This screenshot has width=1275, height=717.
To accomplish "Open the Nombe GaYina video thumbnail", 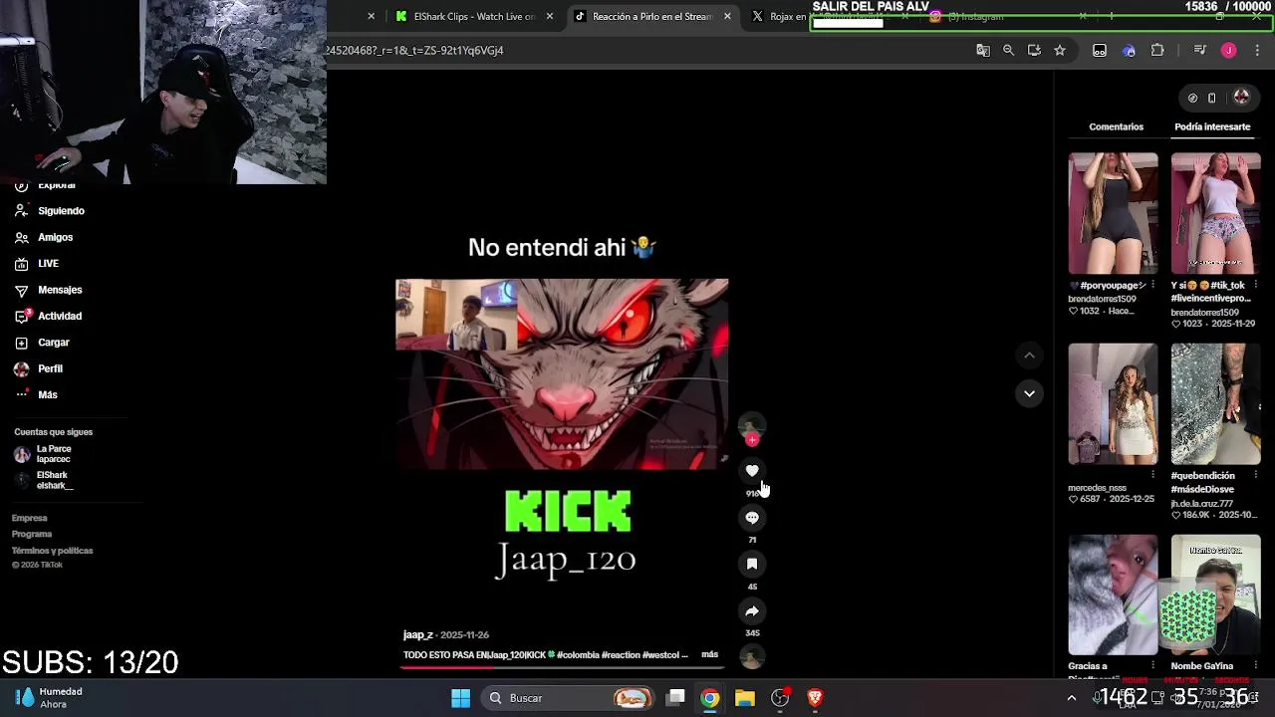I will (x=1215, y=595).
